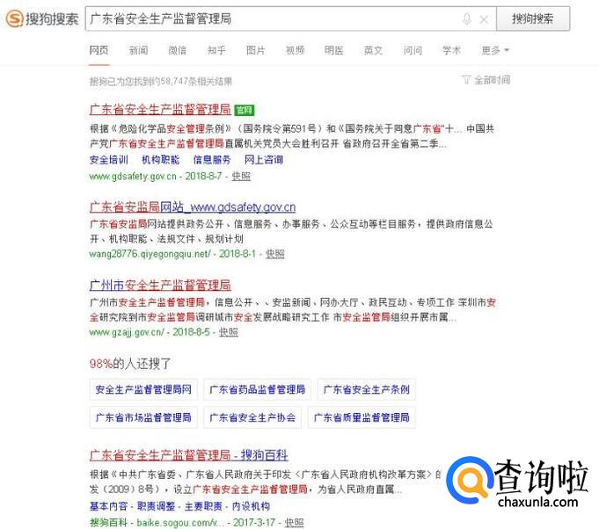Switch to the 新闻 tab
The image size is (599, 529).
138,50
